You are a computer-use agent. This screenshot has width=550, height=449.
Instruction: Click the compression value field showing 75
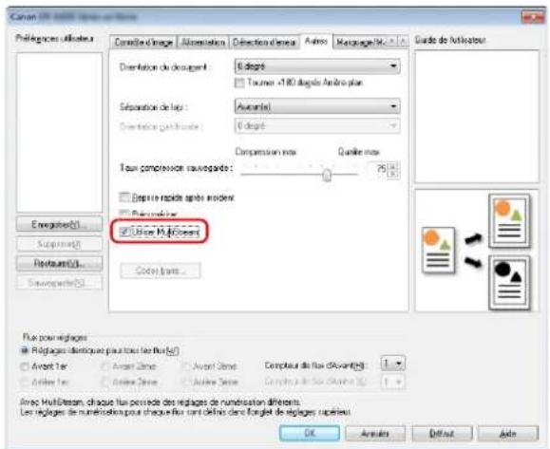(x=377, y=170)
